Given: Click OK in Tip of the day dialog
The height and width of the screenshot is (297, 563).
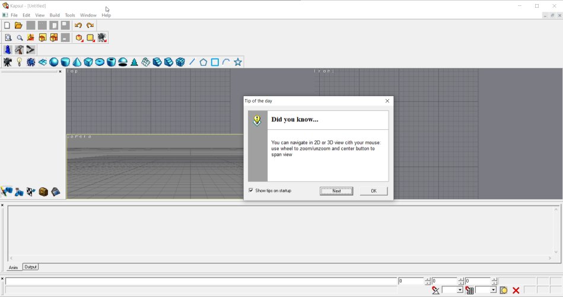Looking at the screenshot, I should point(374,191).
